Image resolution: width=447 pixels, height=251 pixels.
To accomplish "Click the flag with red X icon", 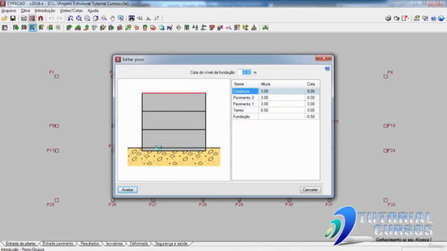I will click(x=24, y=28).
